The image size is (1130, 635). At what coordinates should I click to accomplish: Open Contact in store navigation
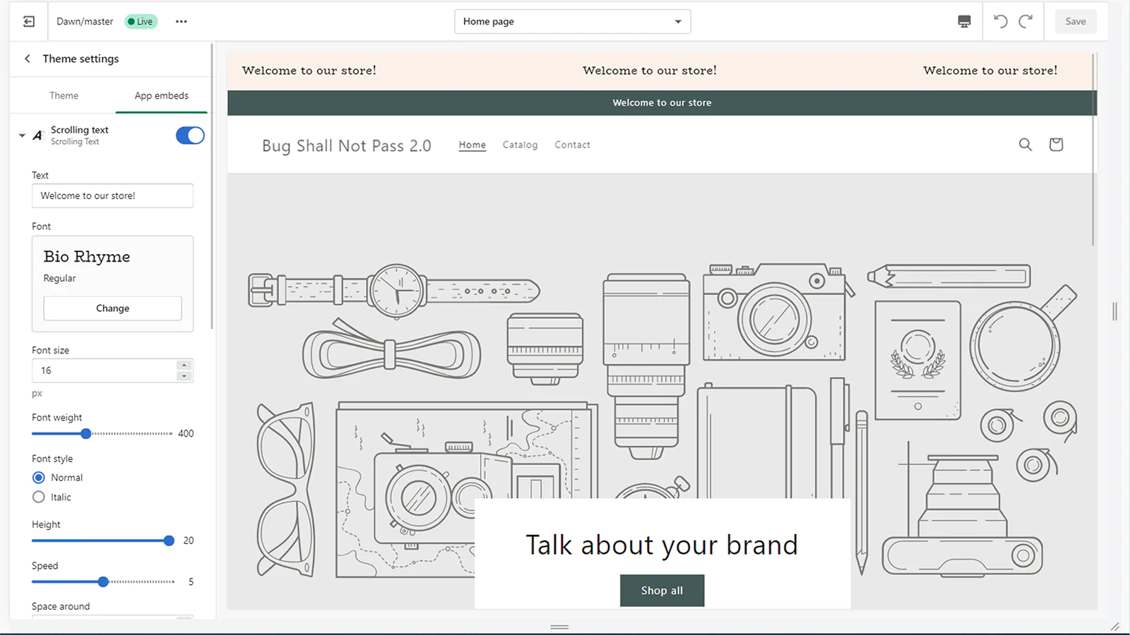[x=572, y=145]
